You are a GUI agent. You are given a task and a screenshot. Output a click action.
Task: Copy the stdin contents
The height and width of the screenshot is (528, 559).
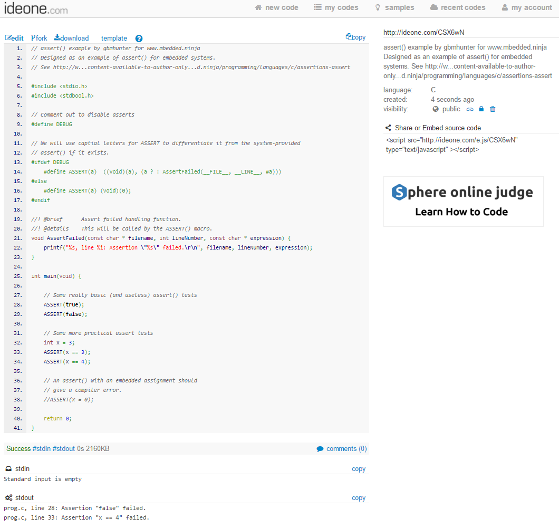pyautogui.click(x=359, y=468)
